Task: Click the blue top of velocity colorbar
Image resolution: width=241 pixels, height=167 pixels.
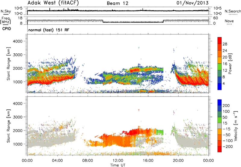Action: tap(220, 102)
